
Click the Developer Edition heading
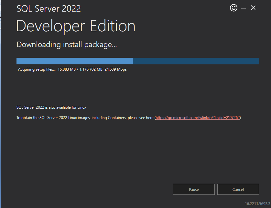coord(76,26)
